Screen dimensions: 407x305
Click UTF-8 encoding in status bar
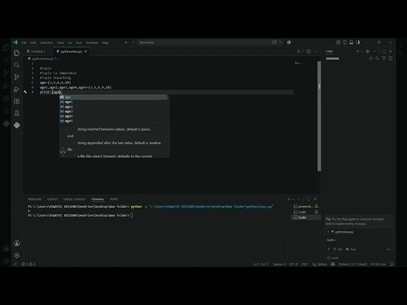293,264
